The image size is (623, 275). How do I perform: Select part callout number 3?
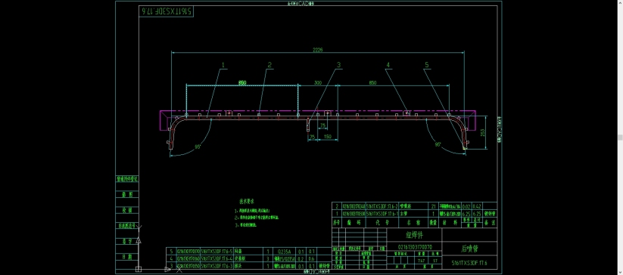pos(338,65)
